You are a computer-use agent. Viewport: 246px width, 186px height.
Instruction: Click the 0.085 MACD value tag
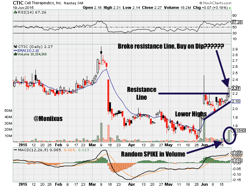coord(236,153)
